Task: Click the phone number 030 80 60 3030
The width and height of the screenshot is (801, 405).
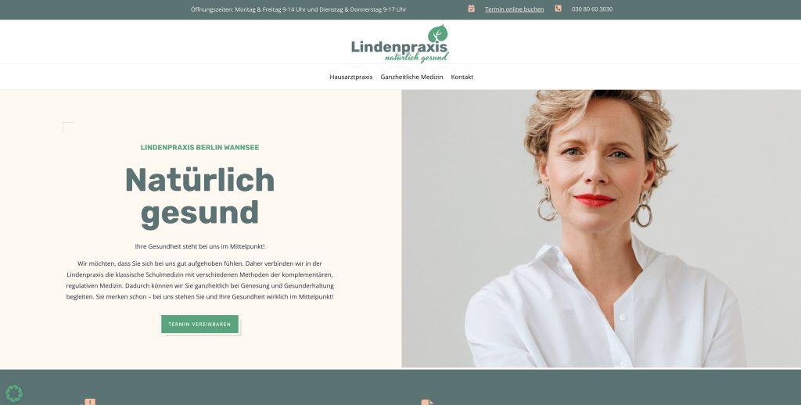Action: (x=592, y=9)
